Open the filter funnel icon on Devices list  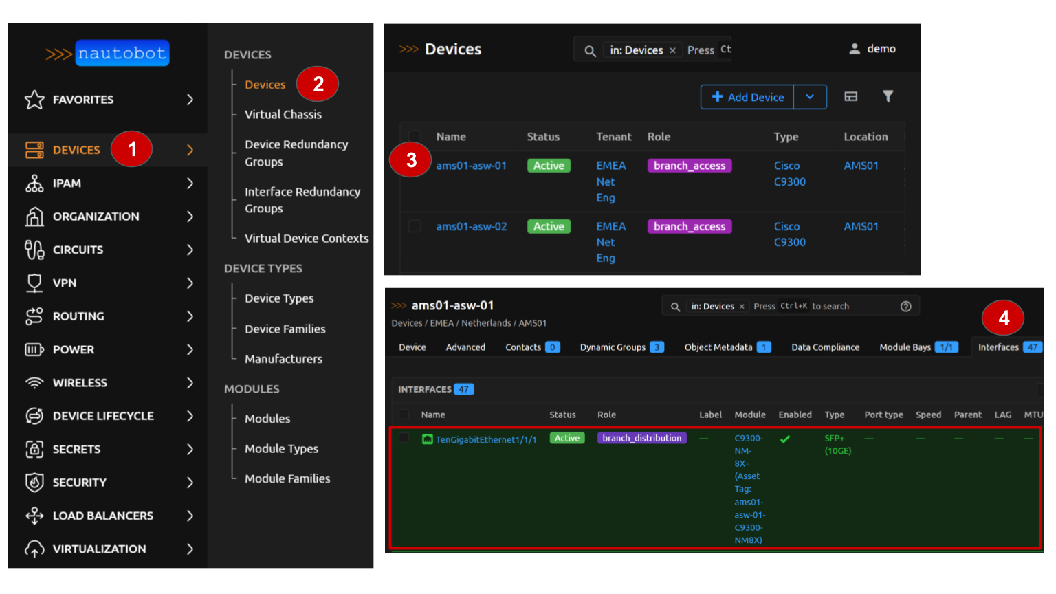point(888,97)
